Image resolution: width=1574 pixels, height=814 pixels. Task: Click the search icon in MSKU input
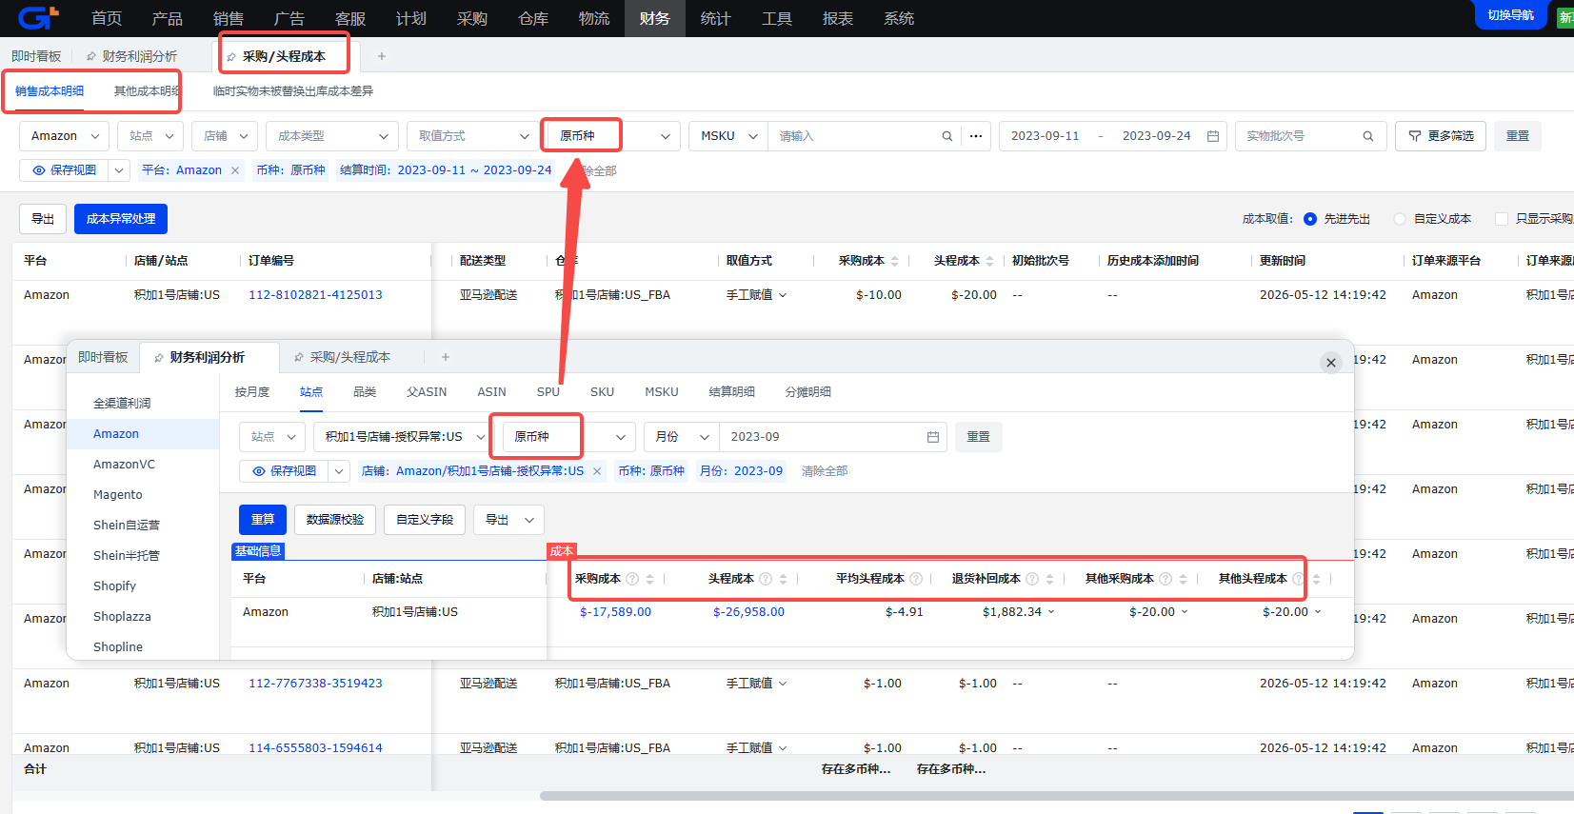point(947,136)
